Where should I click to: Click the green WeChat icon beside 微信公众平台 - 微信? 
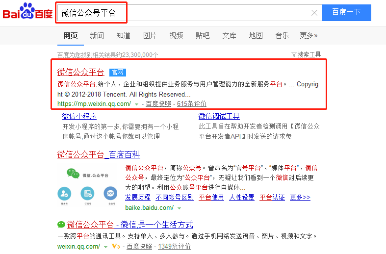61,225
